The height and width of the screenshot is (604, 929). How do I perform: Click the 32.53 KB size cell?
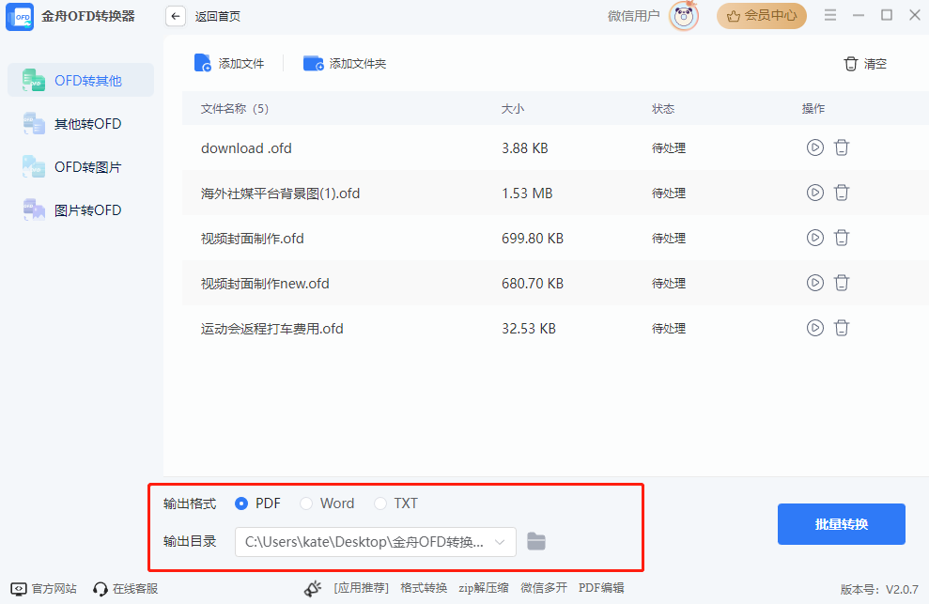(x=529, y=329)
